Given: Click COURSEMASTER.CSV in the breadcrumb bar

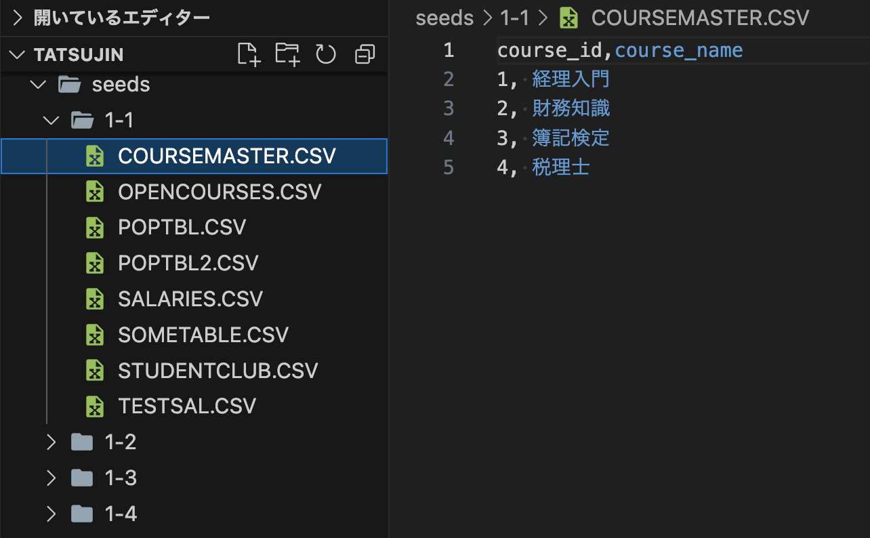Looking at the screenshot, I should click(700, 18).
